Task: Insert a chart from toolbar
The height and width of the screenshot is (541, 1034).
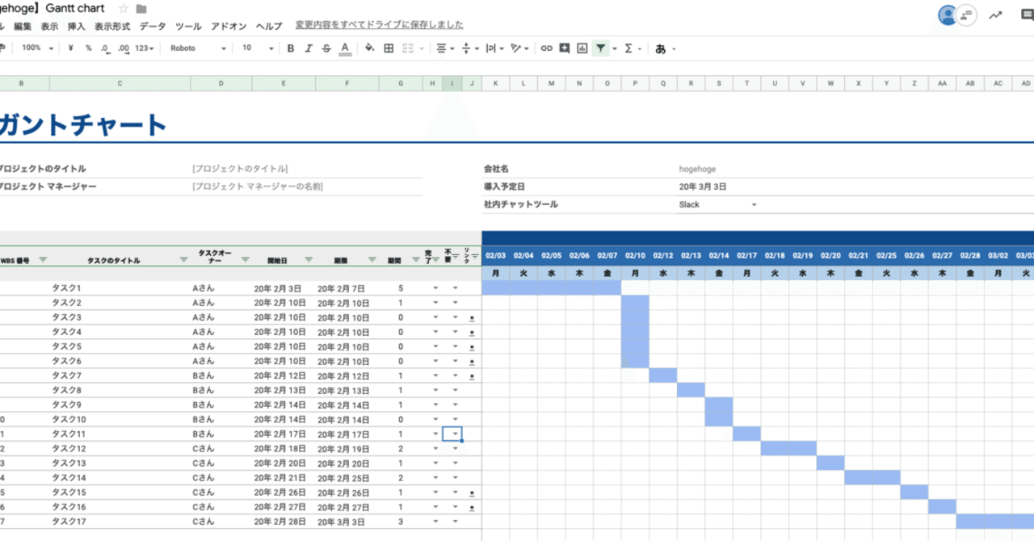Action: pyautogui.click(x=582, y=48)
